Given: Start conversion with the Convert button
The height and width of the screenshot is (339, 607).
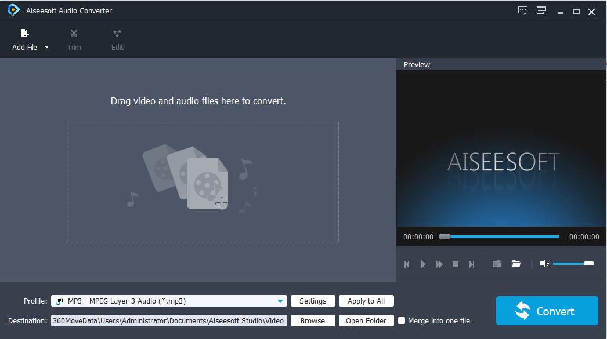Looking at the screenshot, I should [546, 311].
